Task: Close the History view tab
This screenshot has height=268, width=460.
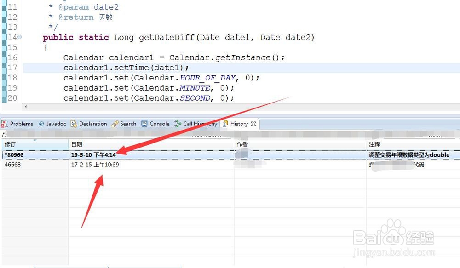Action: pyautogui.click(x=253, y=124)
